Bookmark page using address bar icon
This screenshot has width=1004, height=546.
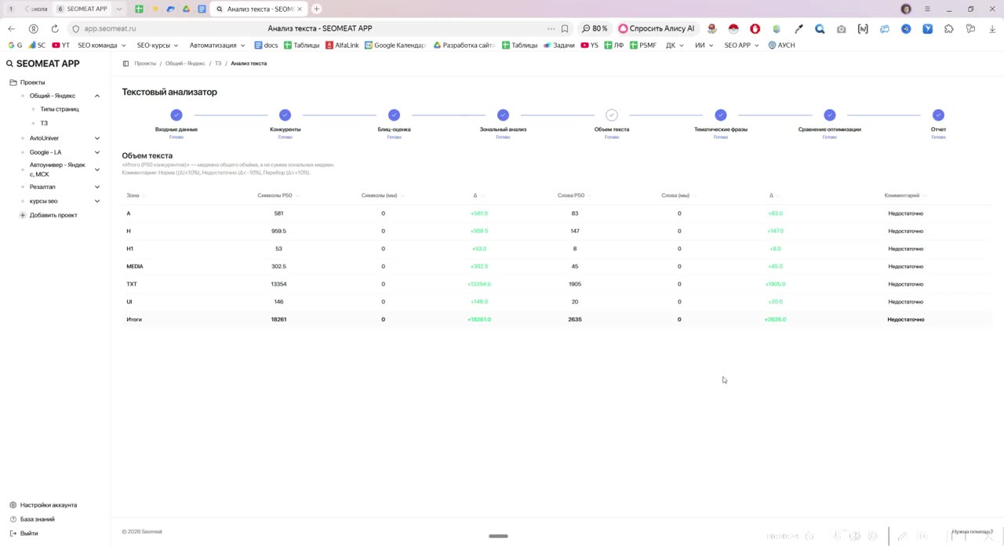coord(565,28)
